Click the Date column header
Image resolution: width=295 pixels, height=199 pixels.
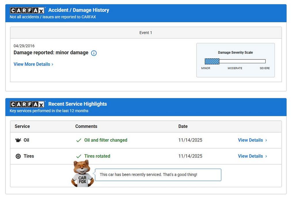click(x=183, y=126)
